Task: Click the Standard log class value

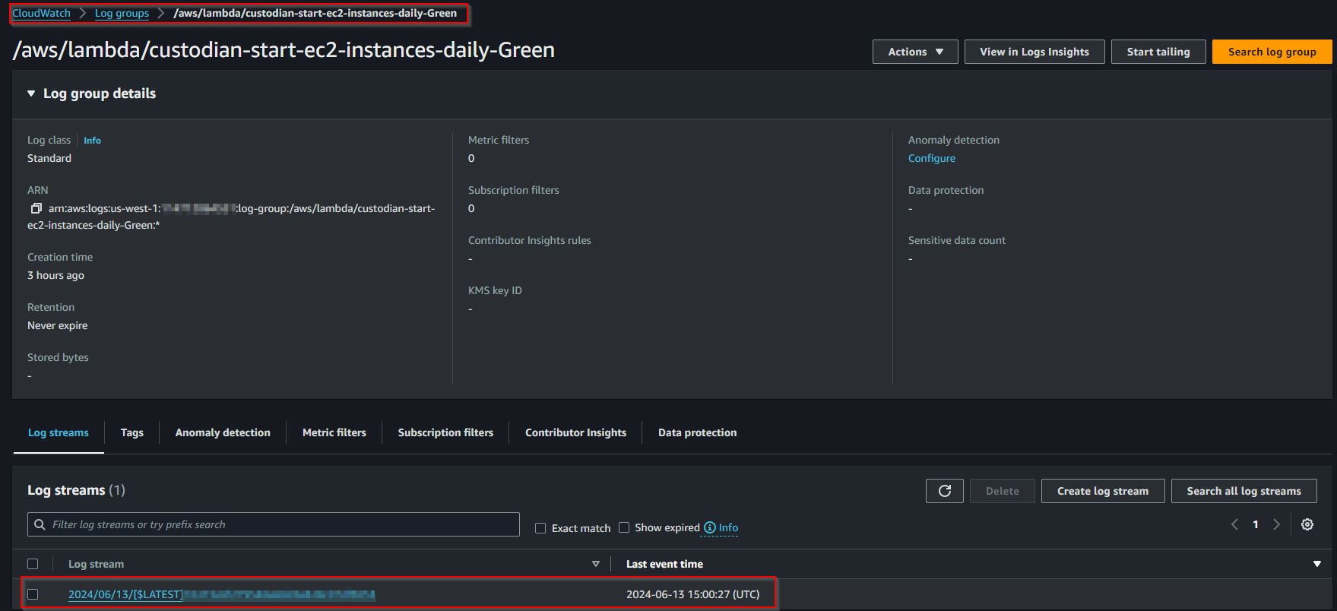Action: (49, 158)
